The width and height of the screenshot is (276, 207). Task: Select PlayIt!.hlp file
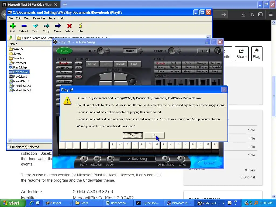tap(18, 67)
